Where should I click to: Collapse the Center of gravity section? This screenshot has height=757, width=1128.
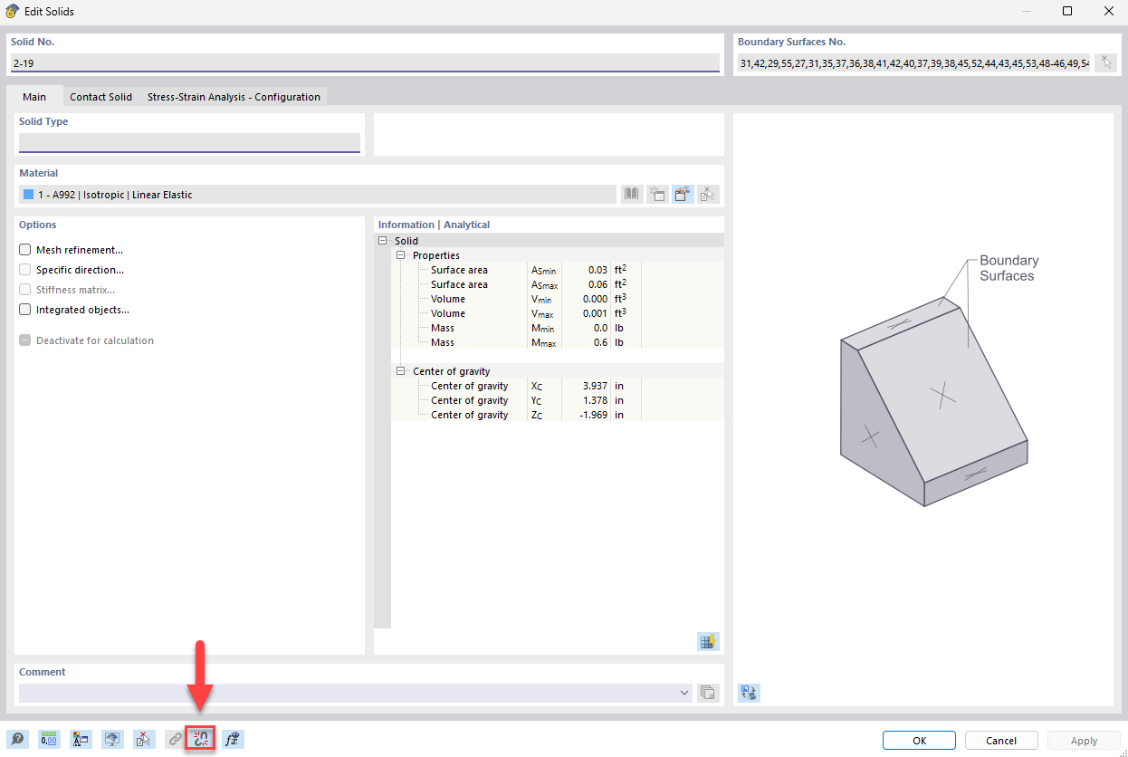399,371
